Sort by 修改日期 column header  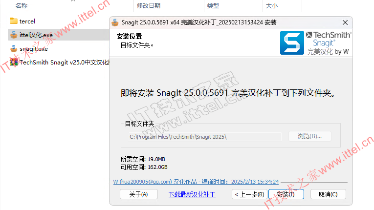148,6
